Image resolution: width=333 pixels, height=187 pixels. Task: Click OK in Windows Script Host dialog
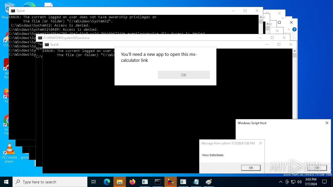317,168
